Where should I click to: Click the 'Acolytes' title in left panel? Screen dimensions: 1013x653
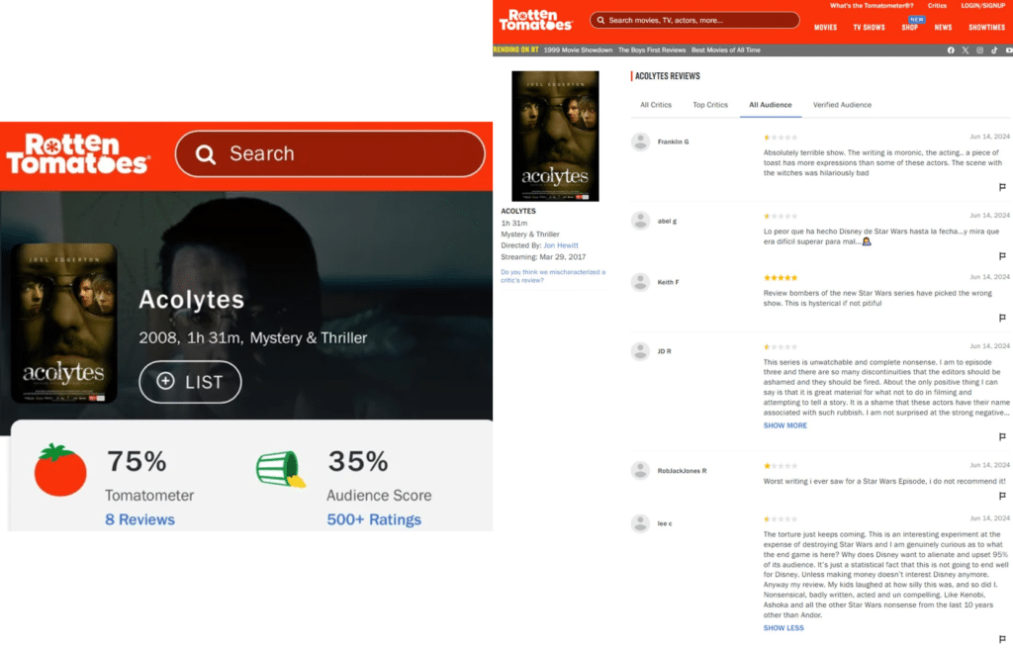tap(191, 300)
